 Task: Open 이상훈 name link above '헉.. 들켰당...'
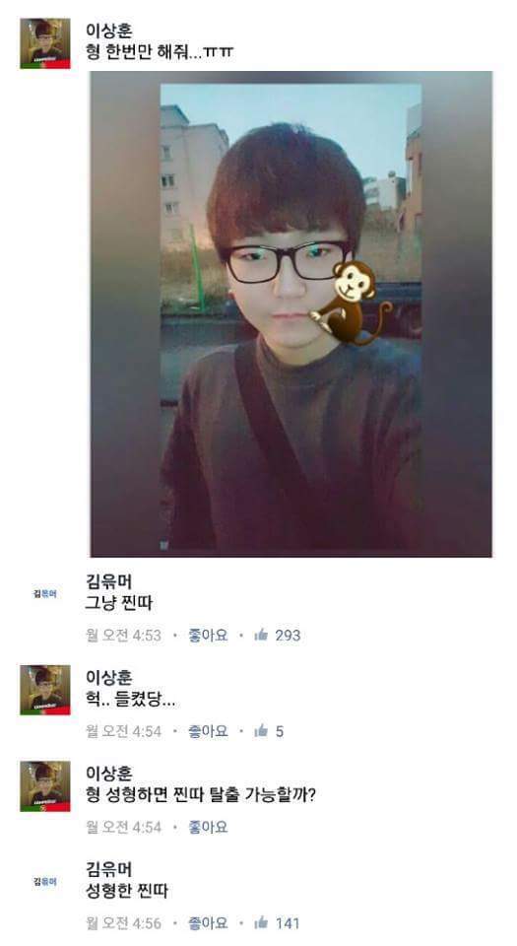109,677
